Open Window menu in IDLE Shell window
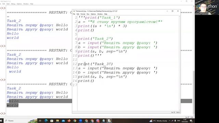This screenshot has height=123, width=219. (26, 4)
